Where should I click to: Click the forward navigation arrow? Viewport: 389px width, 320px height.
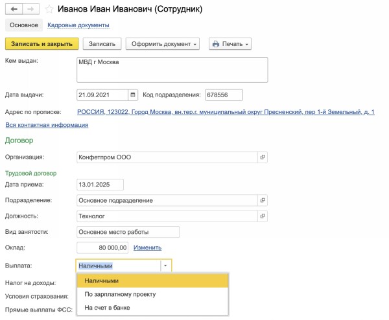click(29, 10)
